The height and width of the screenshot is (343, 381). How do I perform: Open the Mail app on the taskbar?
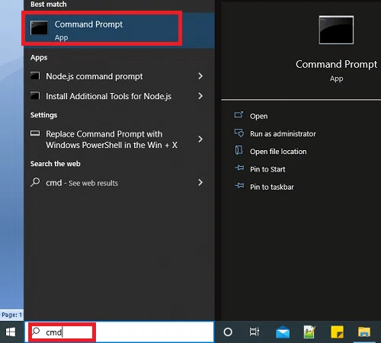(x=283, y=332)
